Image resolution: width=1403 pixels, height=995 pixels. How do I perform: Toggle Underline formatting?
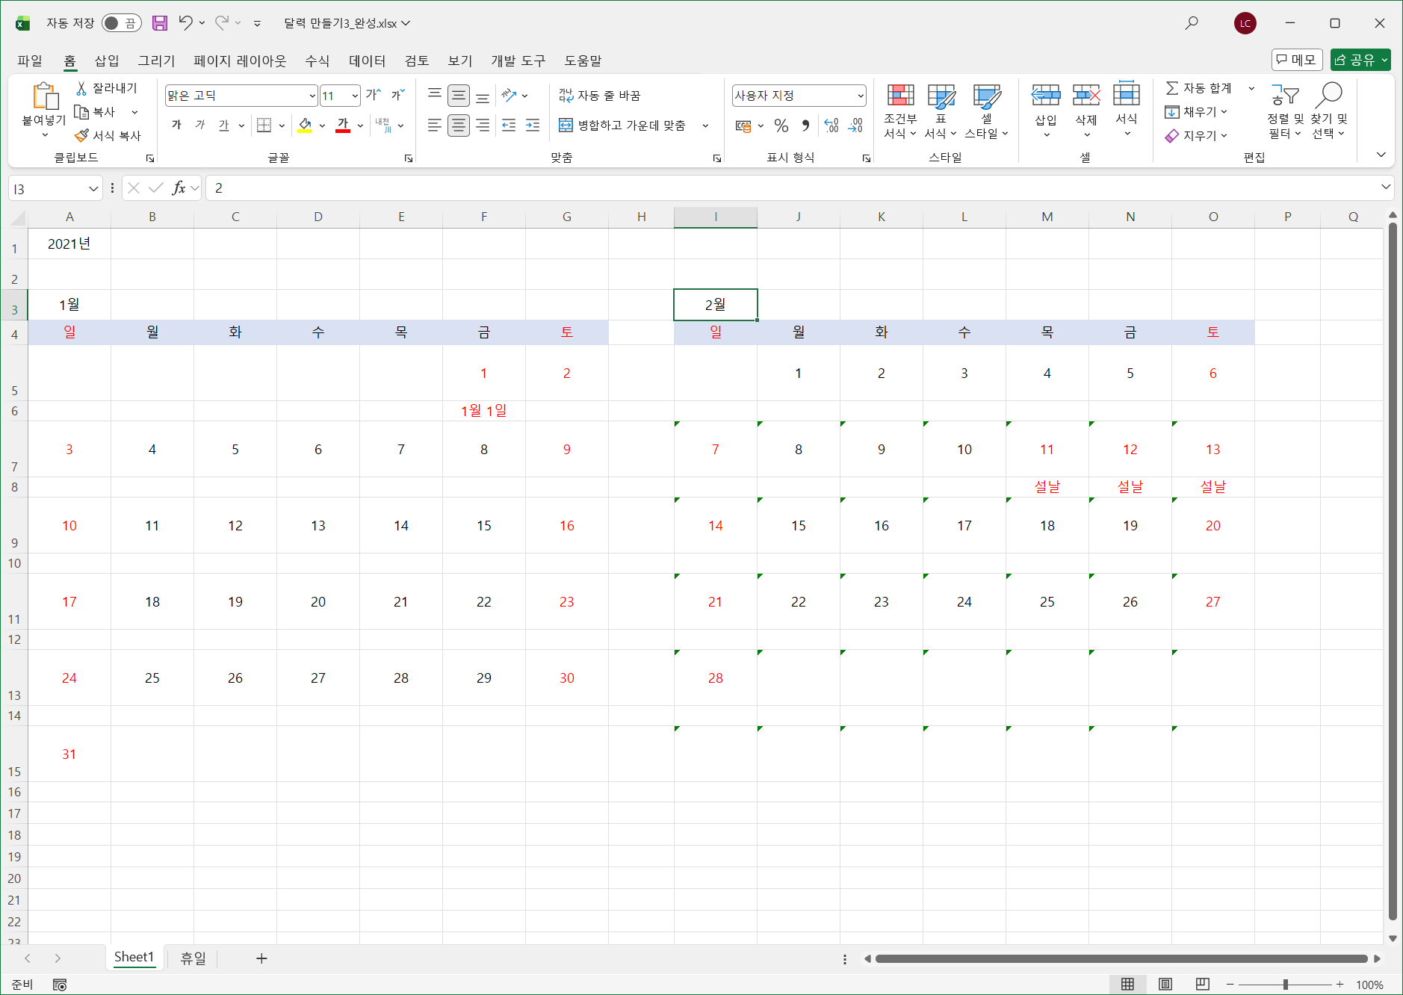[224, 125]
